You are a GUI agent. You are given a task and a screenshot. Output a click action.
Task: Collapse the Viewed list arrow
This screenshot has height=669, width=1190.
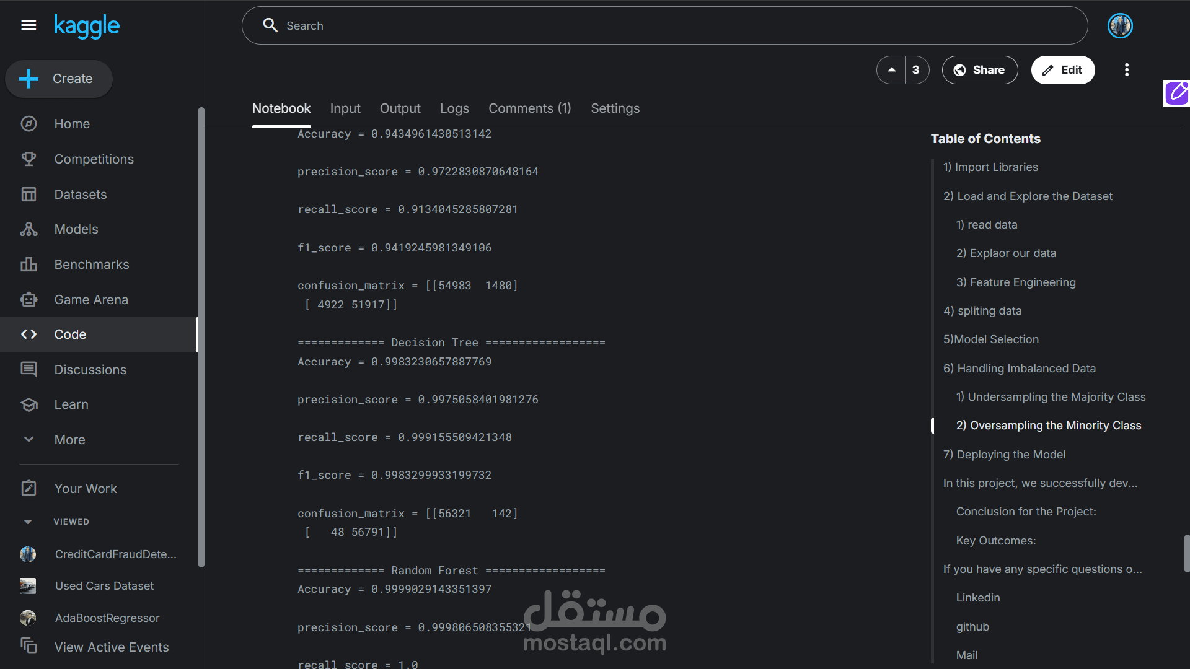click(28, 522)
